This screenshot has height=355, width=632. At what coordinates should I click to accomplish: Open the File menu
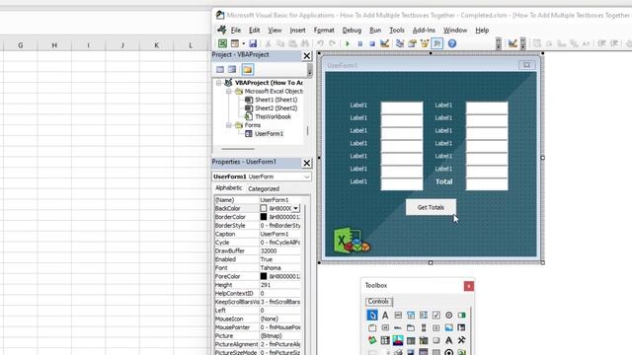point(236,31)
